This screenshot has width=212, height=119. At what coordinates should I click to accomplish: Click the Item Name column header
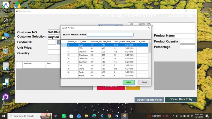(x=34, y=64)
